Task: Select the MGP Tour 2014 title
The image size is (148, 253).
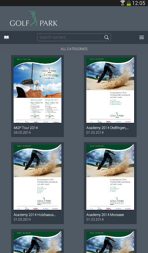Action: 26,128
